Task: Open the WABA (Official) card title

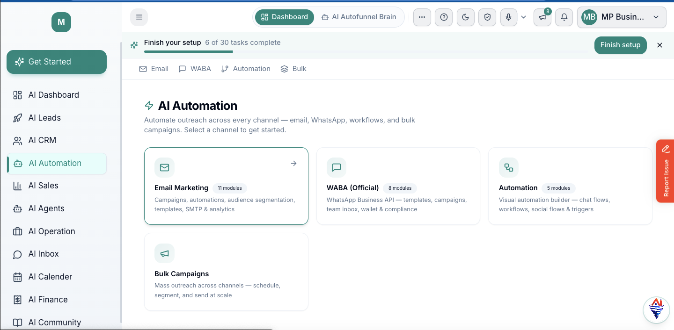Action: click(352, 188)
